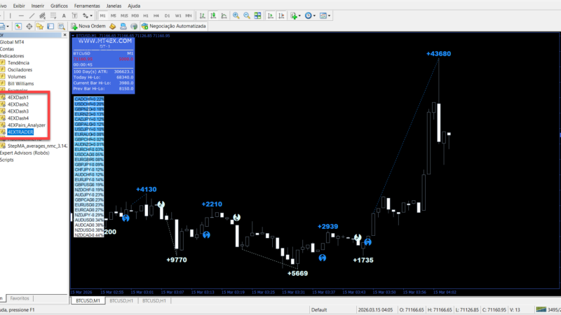
Task: Click the Nova Ordem button
Action: click(x=88, y=26)
